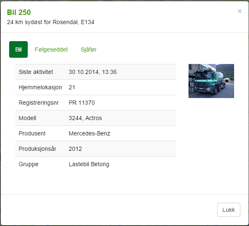Close the dialog with the X icon
This screenshot has width=249, height=226.
239,11
